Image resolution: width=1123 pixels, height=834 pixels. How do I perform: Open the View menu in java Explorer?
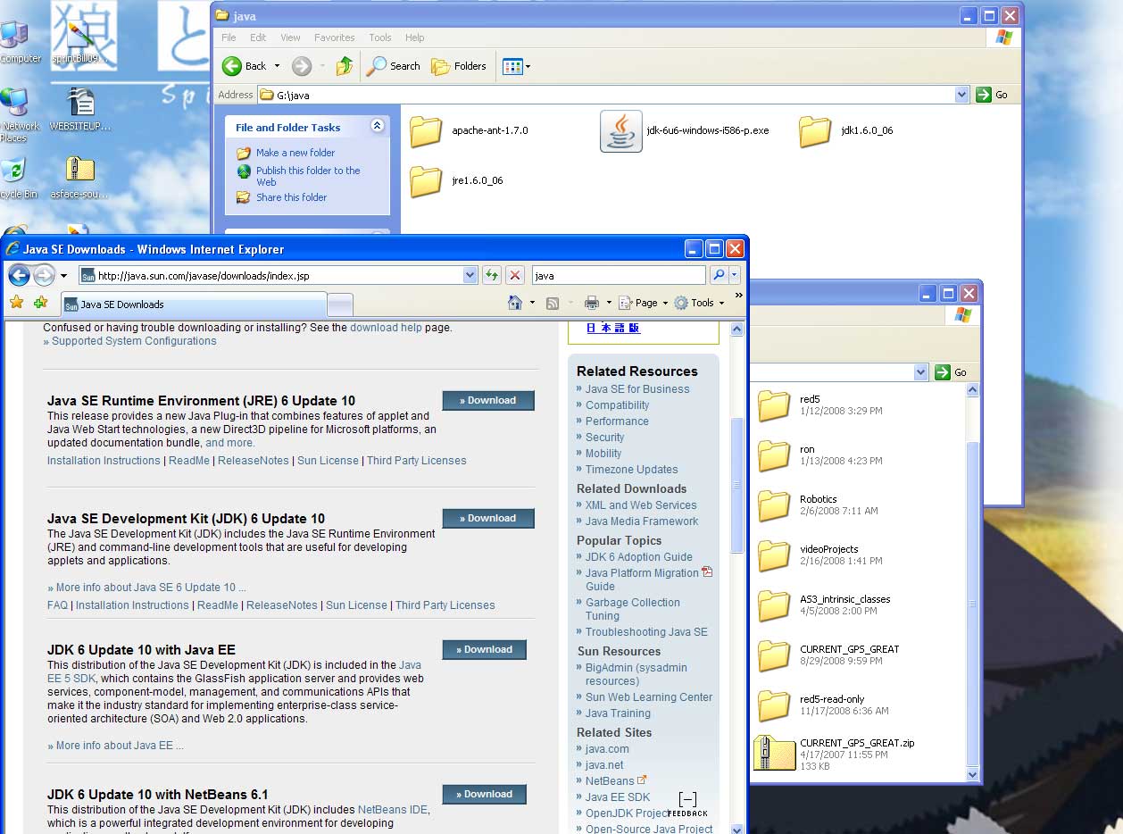pyautogui.click(x=290, y=38)
